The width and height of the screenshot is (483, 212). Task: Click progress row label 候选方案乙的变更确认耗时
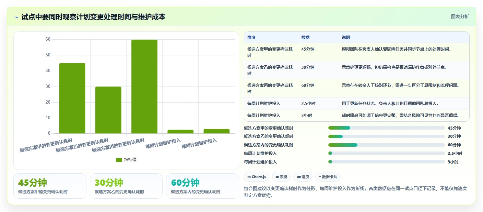[x=269, y=136]
